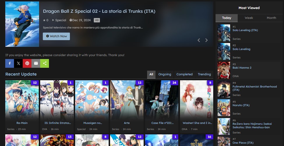Open #1 Solo Leveling (ITA) link

(x=245, y=30)
